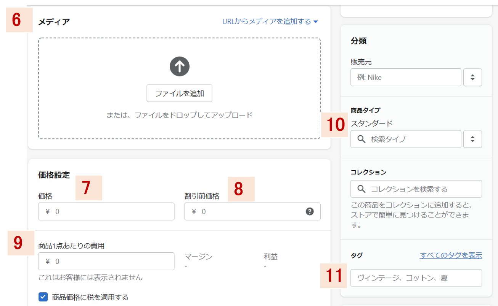Screen dimensions: 498x306
Task: Click the search icon in 検索タイプ field
Action: [361, 139]
